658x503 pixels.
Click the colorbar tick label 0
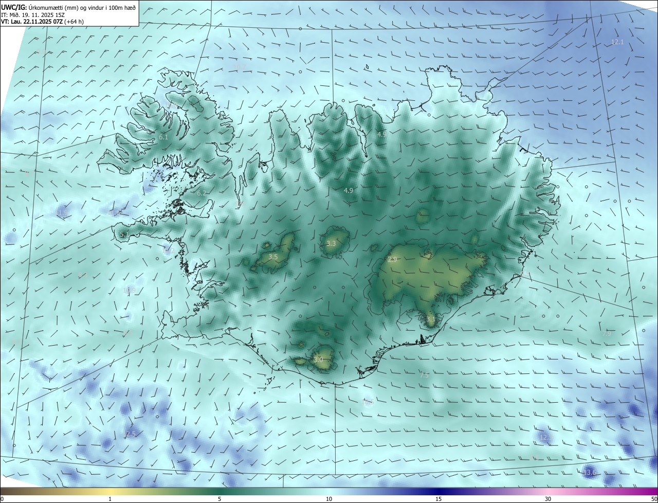(2, 499)
